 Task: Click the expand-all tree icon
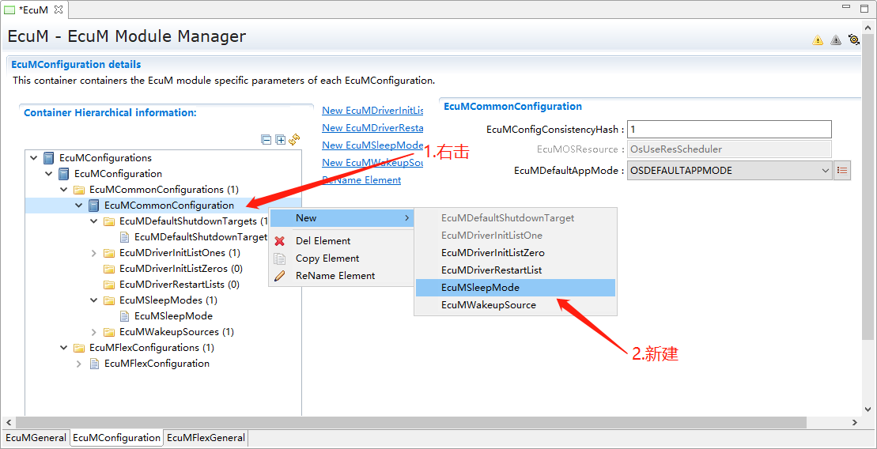pos(280,140)
